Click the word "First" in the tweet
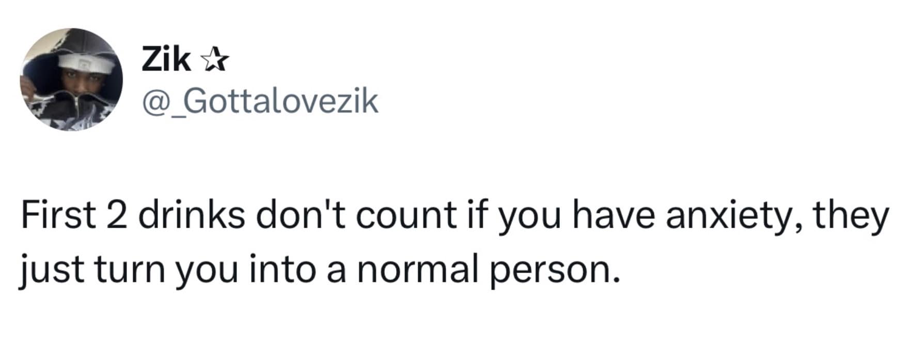This screenshot has height=349, width=911. tap(58, 215)
